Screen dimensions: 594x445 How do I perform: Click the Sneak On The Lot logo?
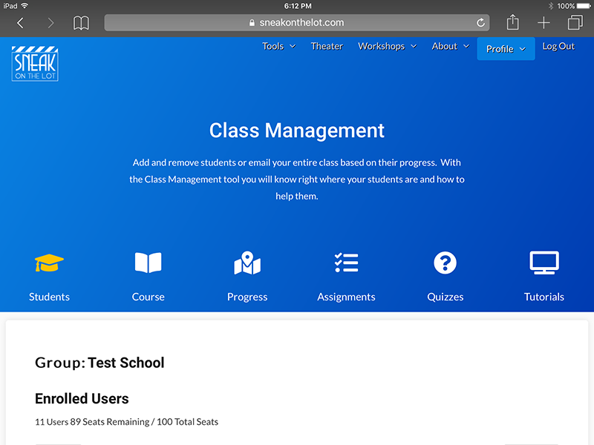35,64
